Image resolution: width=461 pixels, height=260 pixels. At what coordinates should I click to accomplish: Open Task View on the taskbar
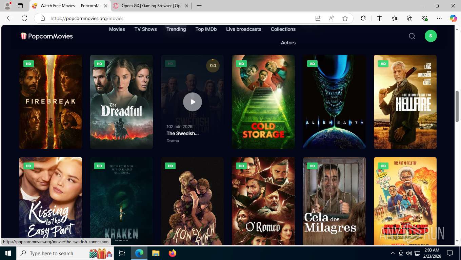(x=122, y=253)
